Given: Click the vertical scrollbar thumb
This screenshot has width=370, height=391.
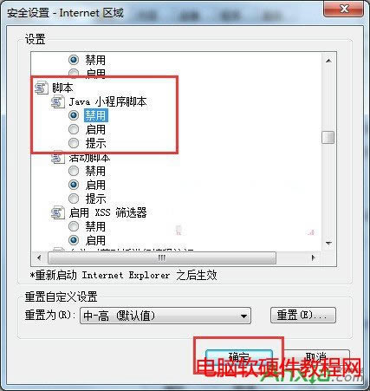Looking at the screenshot, I should [328, 137].
